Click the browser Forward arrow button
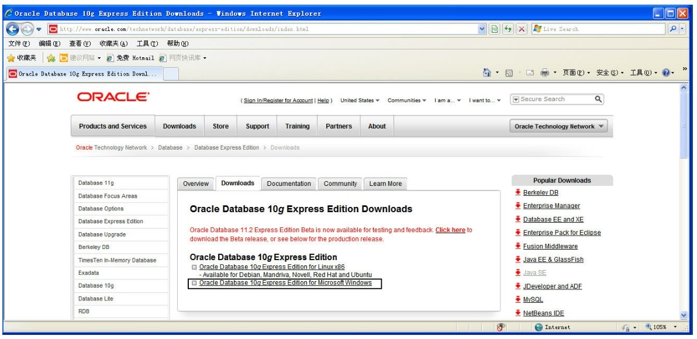Viewport: 697px width, 339px height. [x=27, y=29]
